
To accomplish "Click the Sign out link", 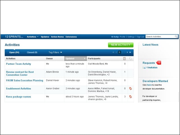I will tap(140, 37).
